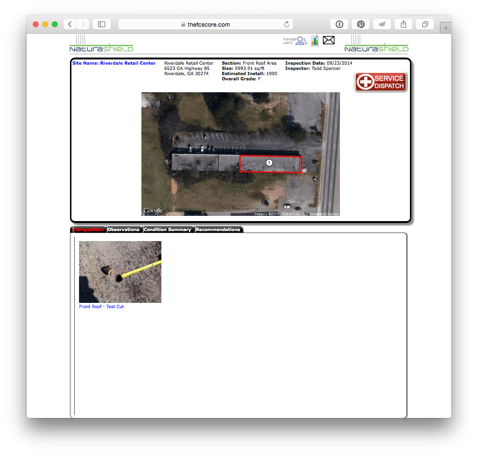
Task: Open the Condition Summary tab
Action: pyautogui.click(x=168, y=230)
